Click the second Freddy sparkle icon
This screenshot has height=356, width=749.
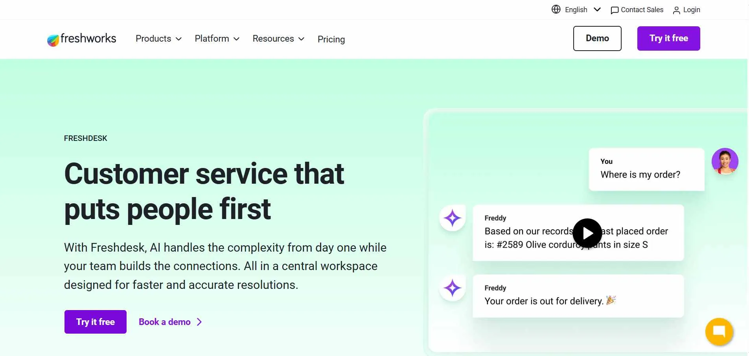pos(453,288)
